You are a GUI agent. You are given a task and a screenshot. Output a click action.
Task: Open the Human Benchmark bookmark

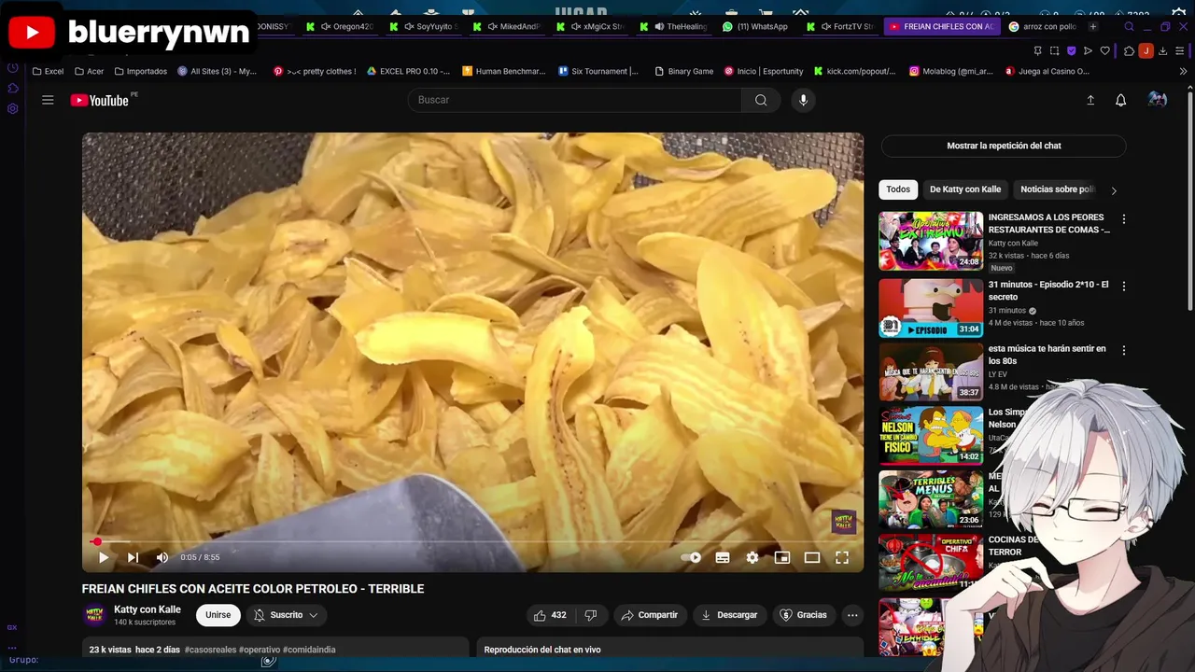(x=504, y=71)
